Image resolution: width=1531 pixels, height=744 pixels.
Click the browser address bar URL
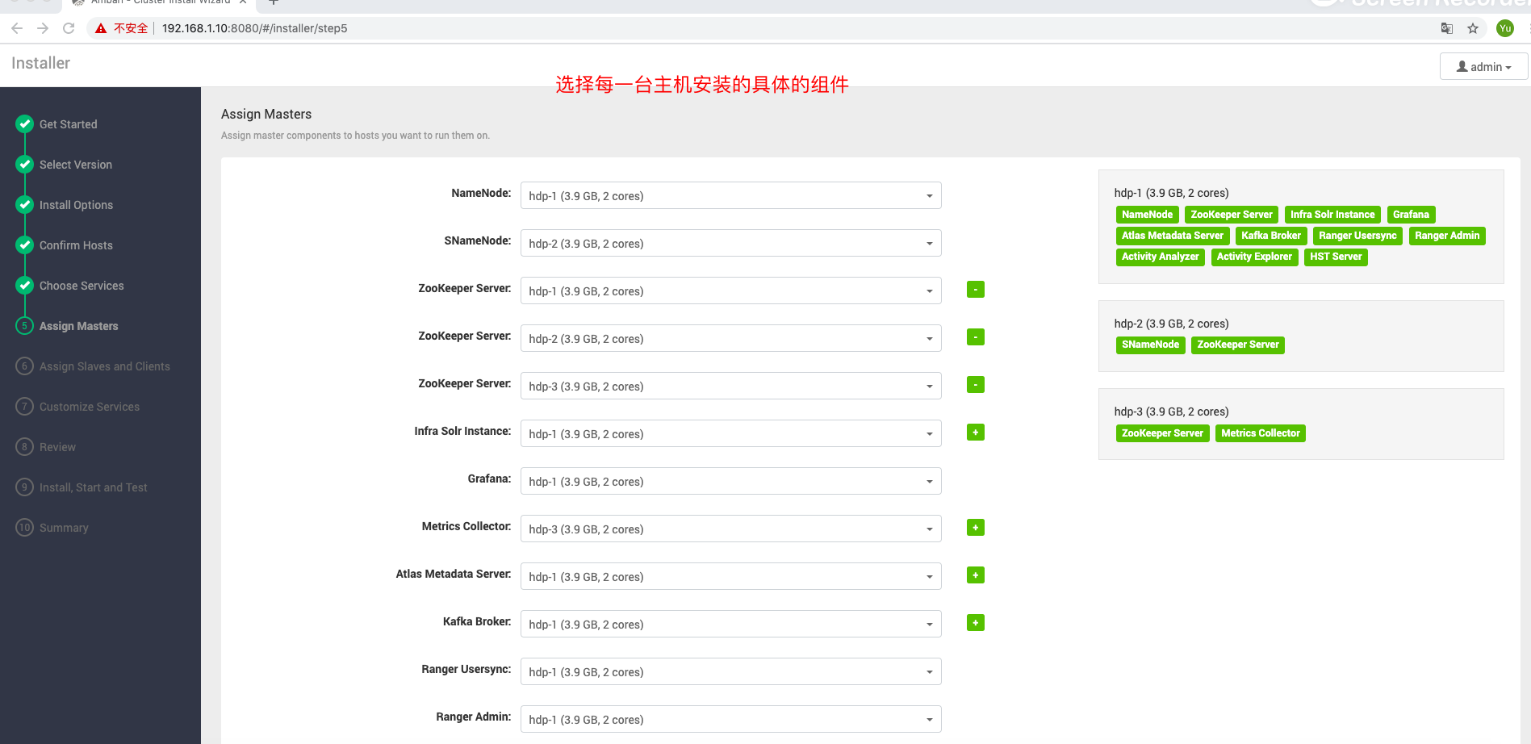[254, 28]
